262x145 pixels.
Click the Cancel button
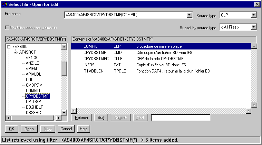coord(65,129)
